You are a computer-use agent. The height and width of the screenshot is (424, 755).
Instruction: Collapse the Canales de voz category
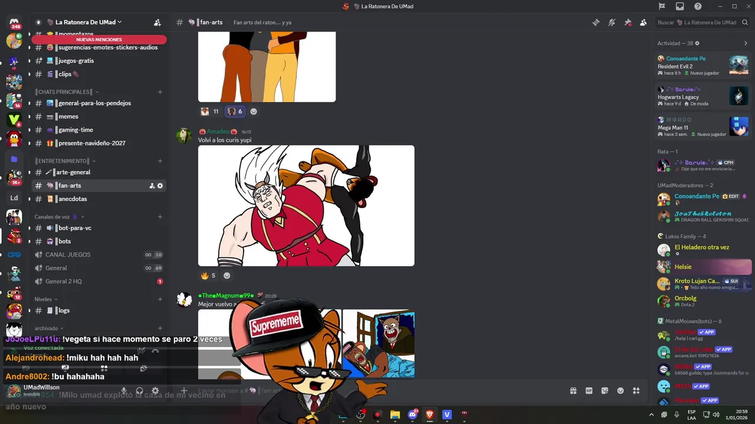[x=59, y=217]
